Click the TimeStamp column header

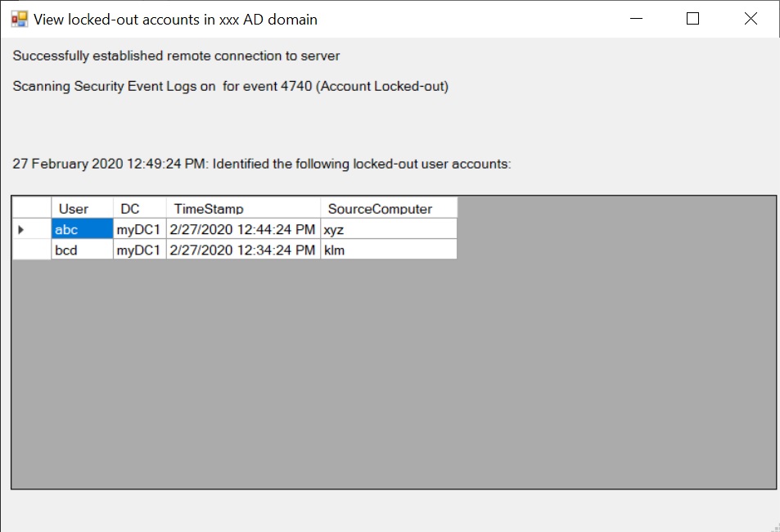(243, 208)
